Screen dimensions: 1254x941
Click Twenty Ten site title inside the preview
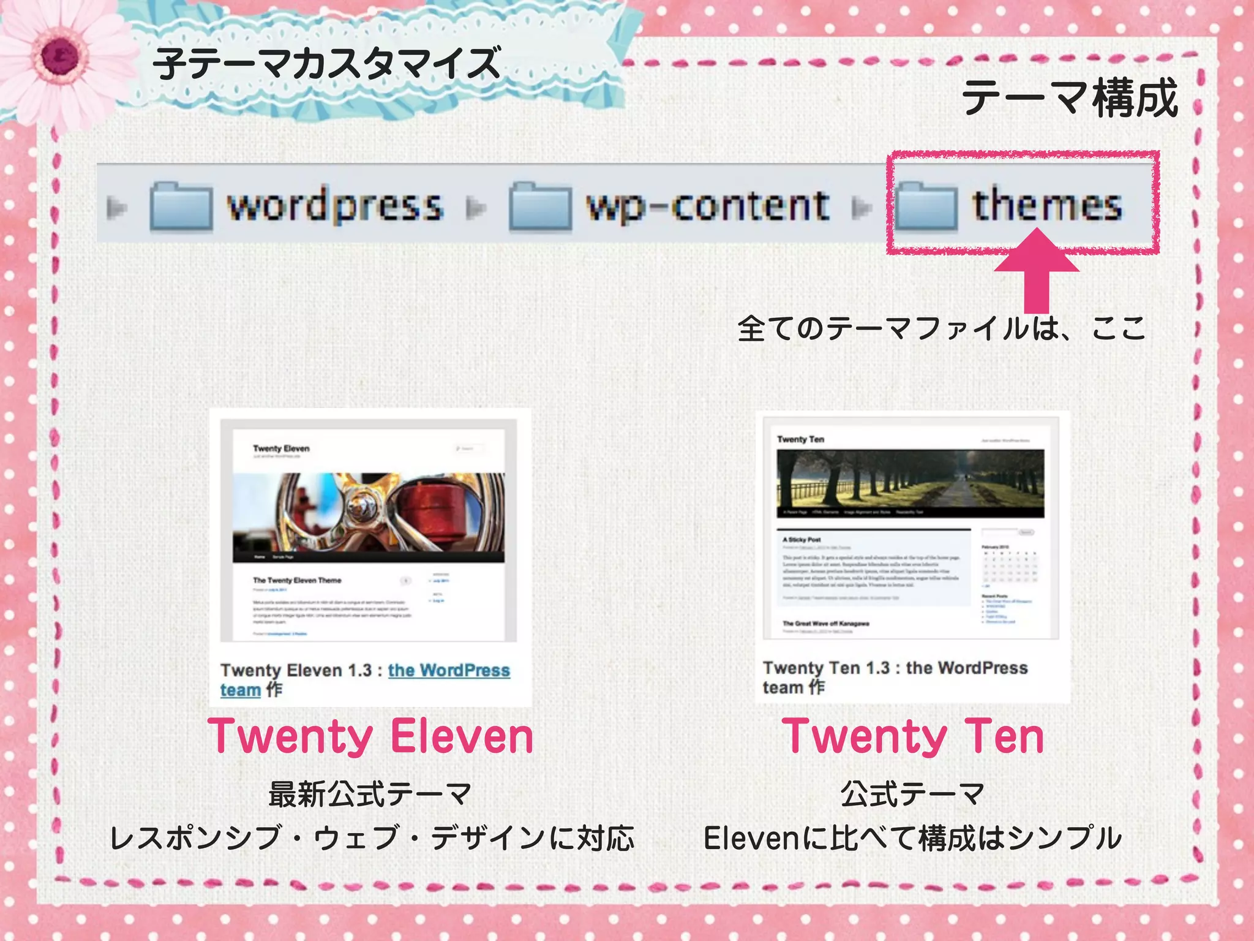[800, 439]
